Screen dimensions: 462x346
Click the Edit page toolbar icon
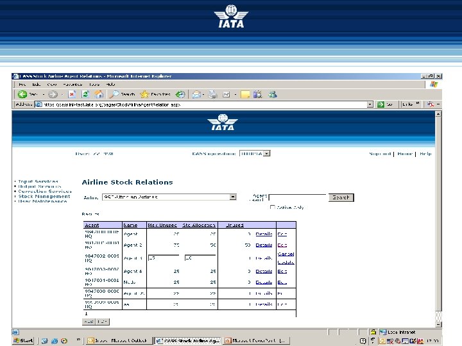(227, 94)
